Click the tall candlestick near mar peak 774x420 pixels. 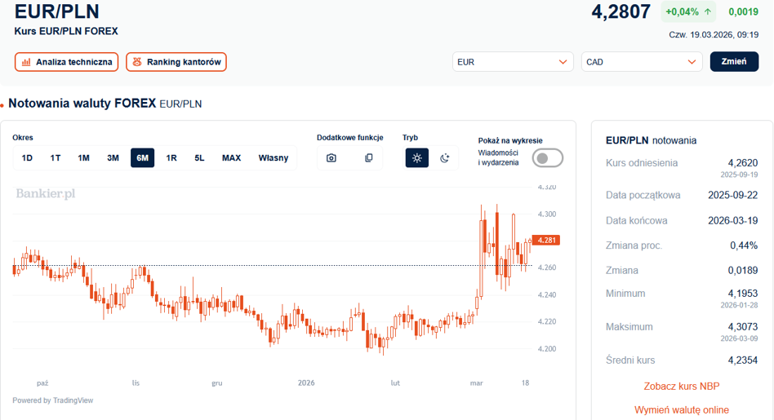click(481, 251)
